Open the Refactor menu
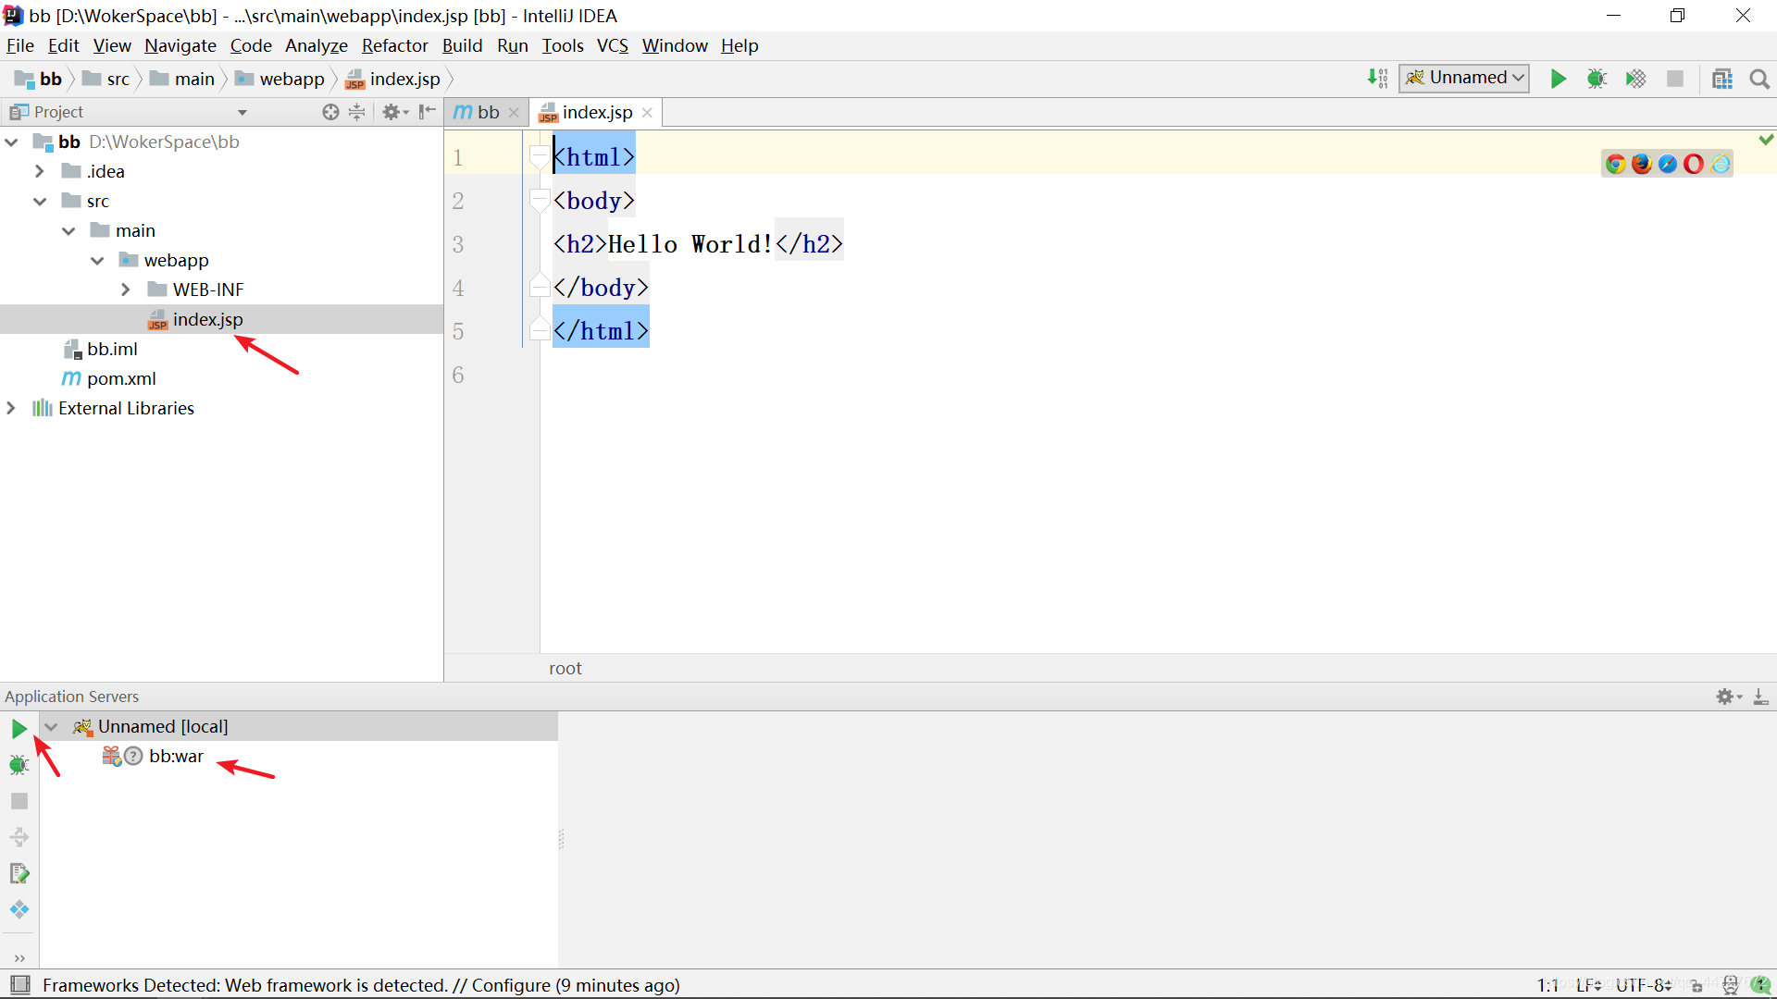This screenshot has width=1777, height=999. click(394, 45)
